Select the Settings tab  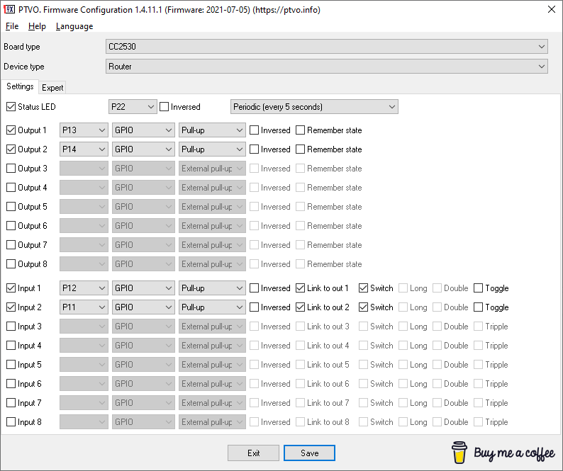coord(20,86)
